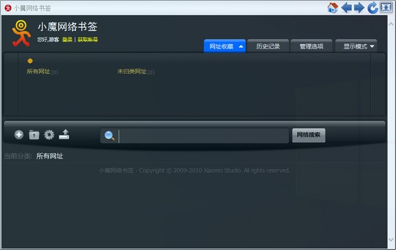Add a new bookmark with the plus icon

[19, 135]
